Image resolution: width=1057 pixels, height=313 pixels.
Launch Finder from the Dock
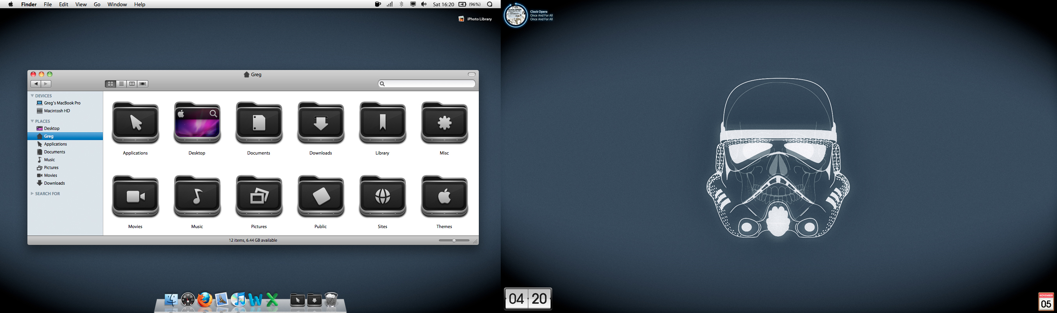[x=171, y=300]
